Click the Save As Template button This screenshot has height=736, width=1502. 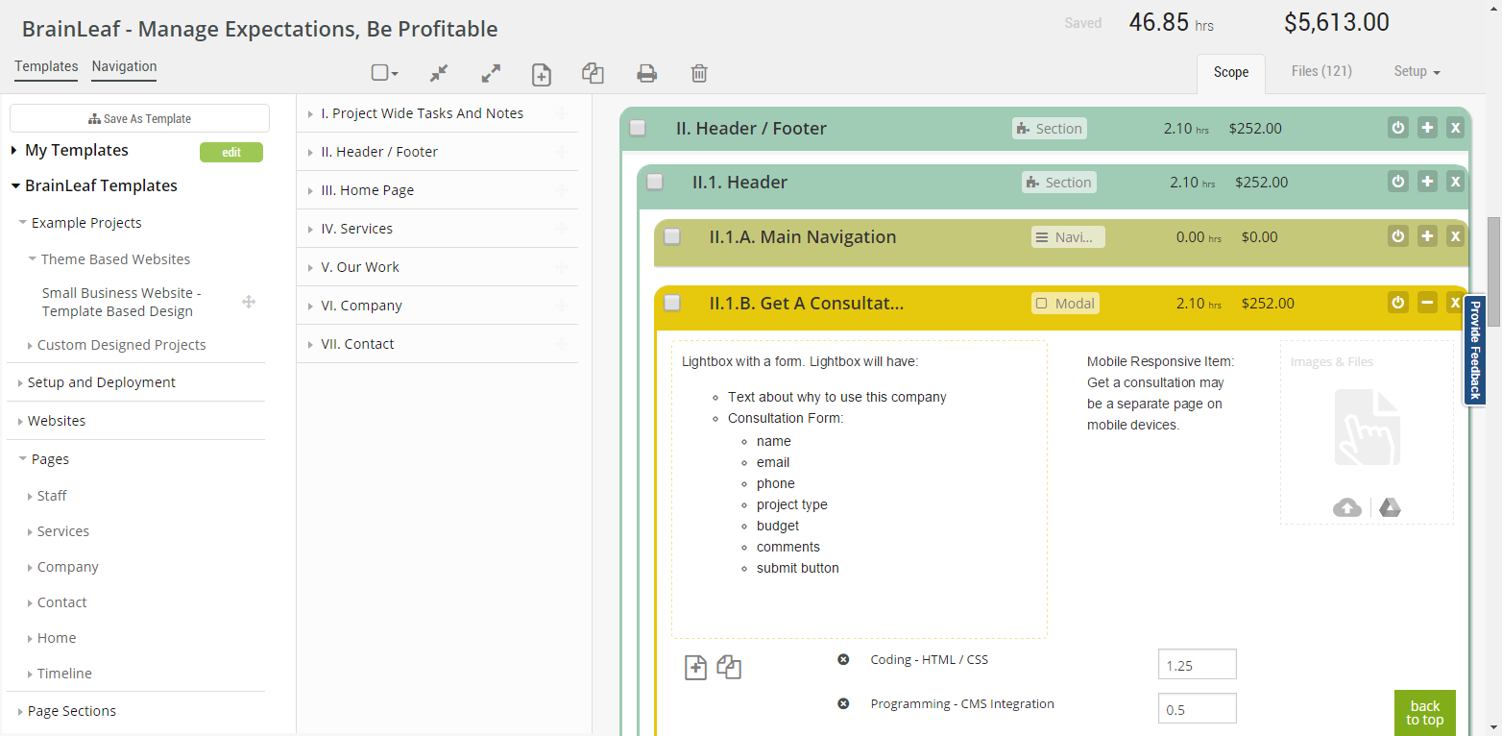click(139, 118)
